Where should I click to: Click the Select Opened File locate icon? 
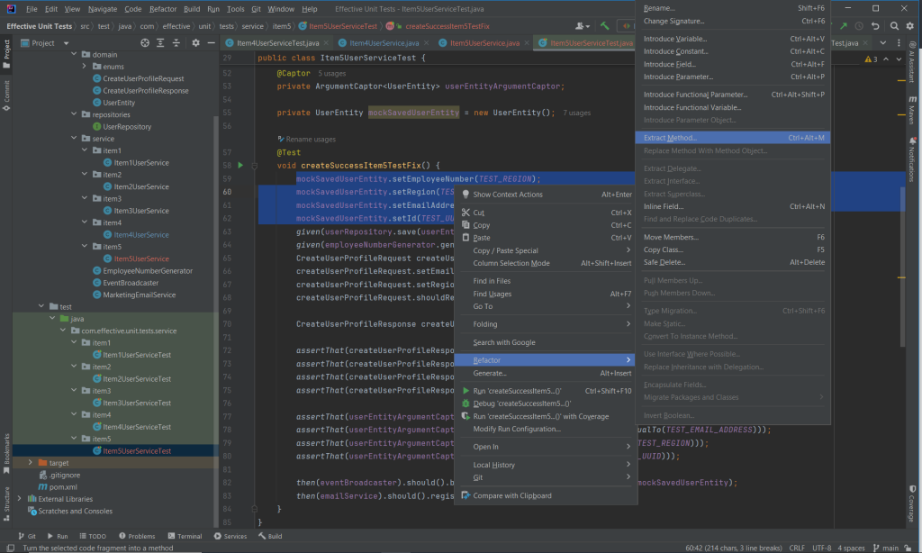coord(146,43)
